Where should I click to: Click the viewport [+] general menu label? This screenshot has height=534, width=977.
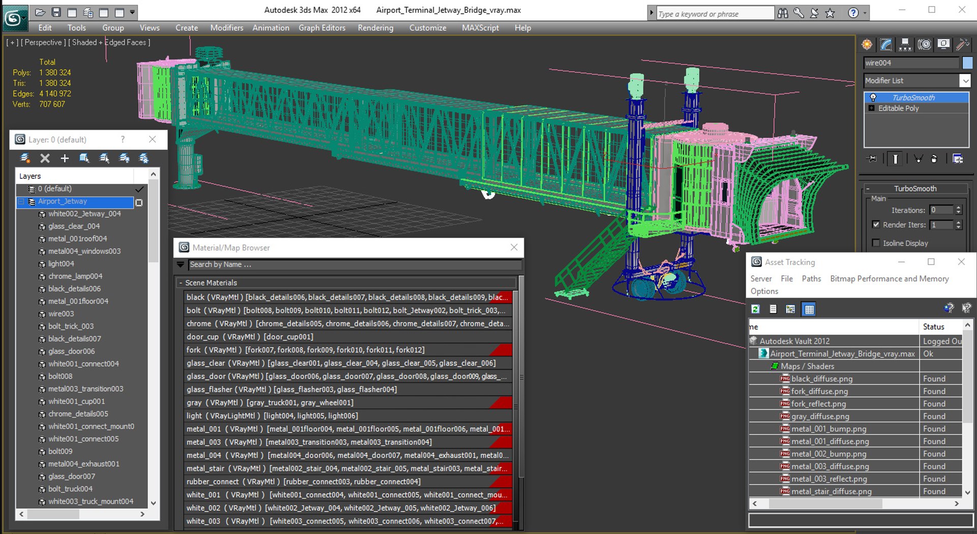[x=12, y=43]
